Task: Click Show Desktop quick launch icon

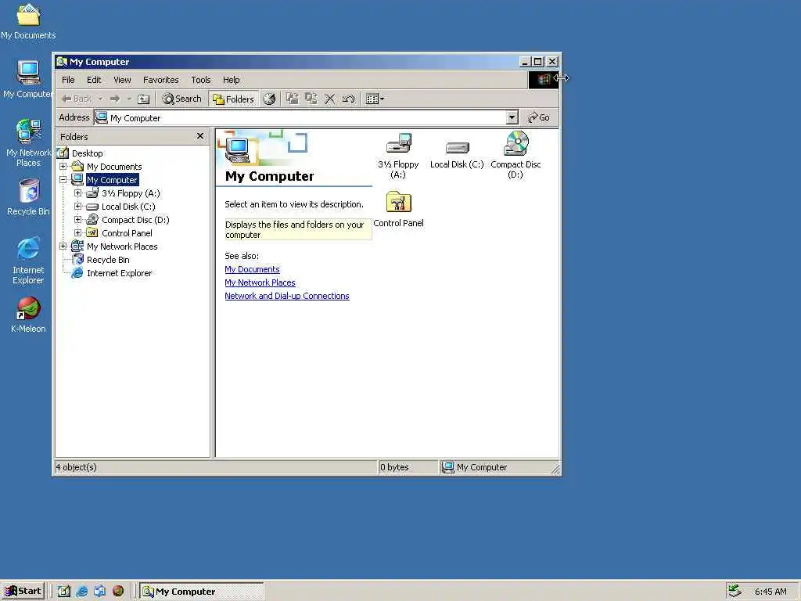Action: click(63, 591)
